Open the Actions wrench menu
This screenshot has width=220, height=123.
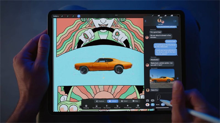(62, 16)
